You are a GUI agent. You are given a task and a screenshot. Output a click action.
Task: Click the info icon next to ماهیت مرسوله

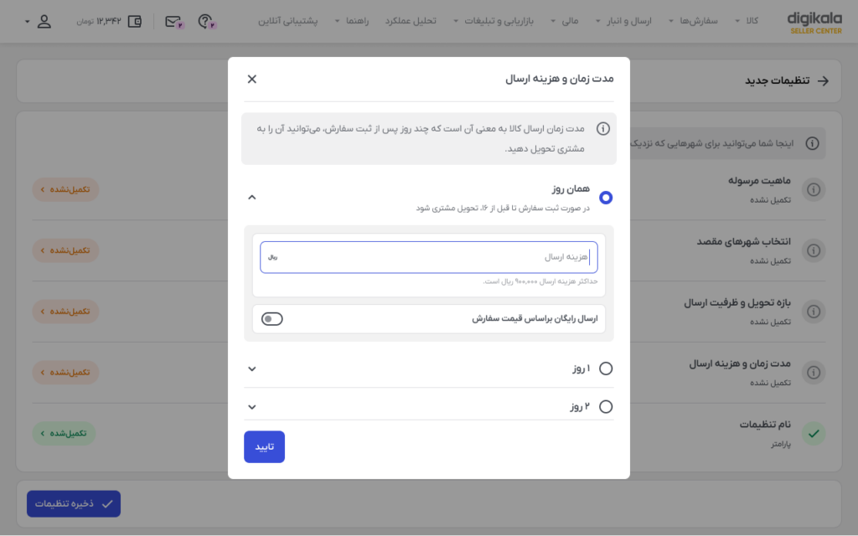pos(814,190)
